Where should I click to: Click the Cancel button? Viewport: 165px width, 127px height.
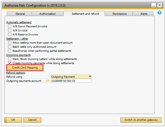click(32, 120)
